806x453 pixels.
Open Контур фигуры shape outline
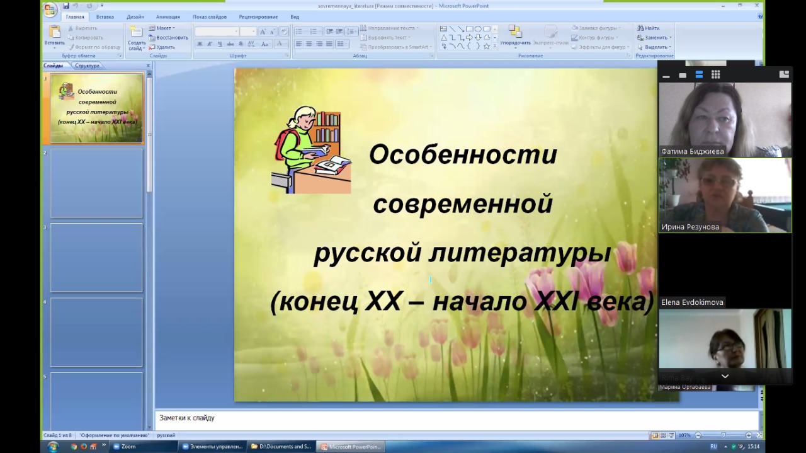click(595, 38)
